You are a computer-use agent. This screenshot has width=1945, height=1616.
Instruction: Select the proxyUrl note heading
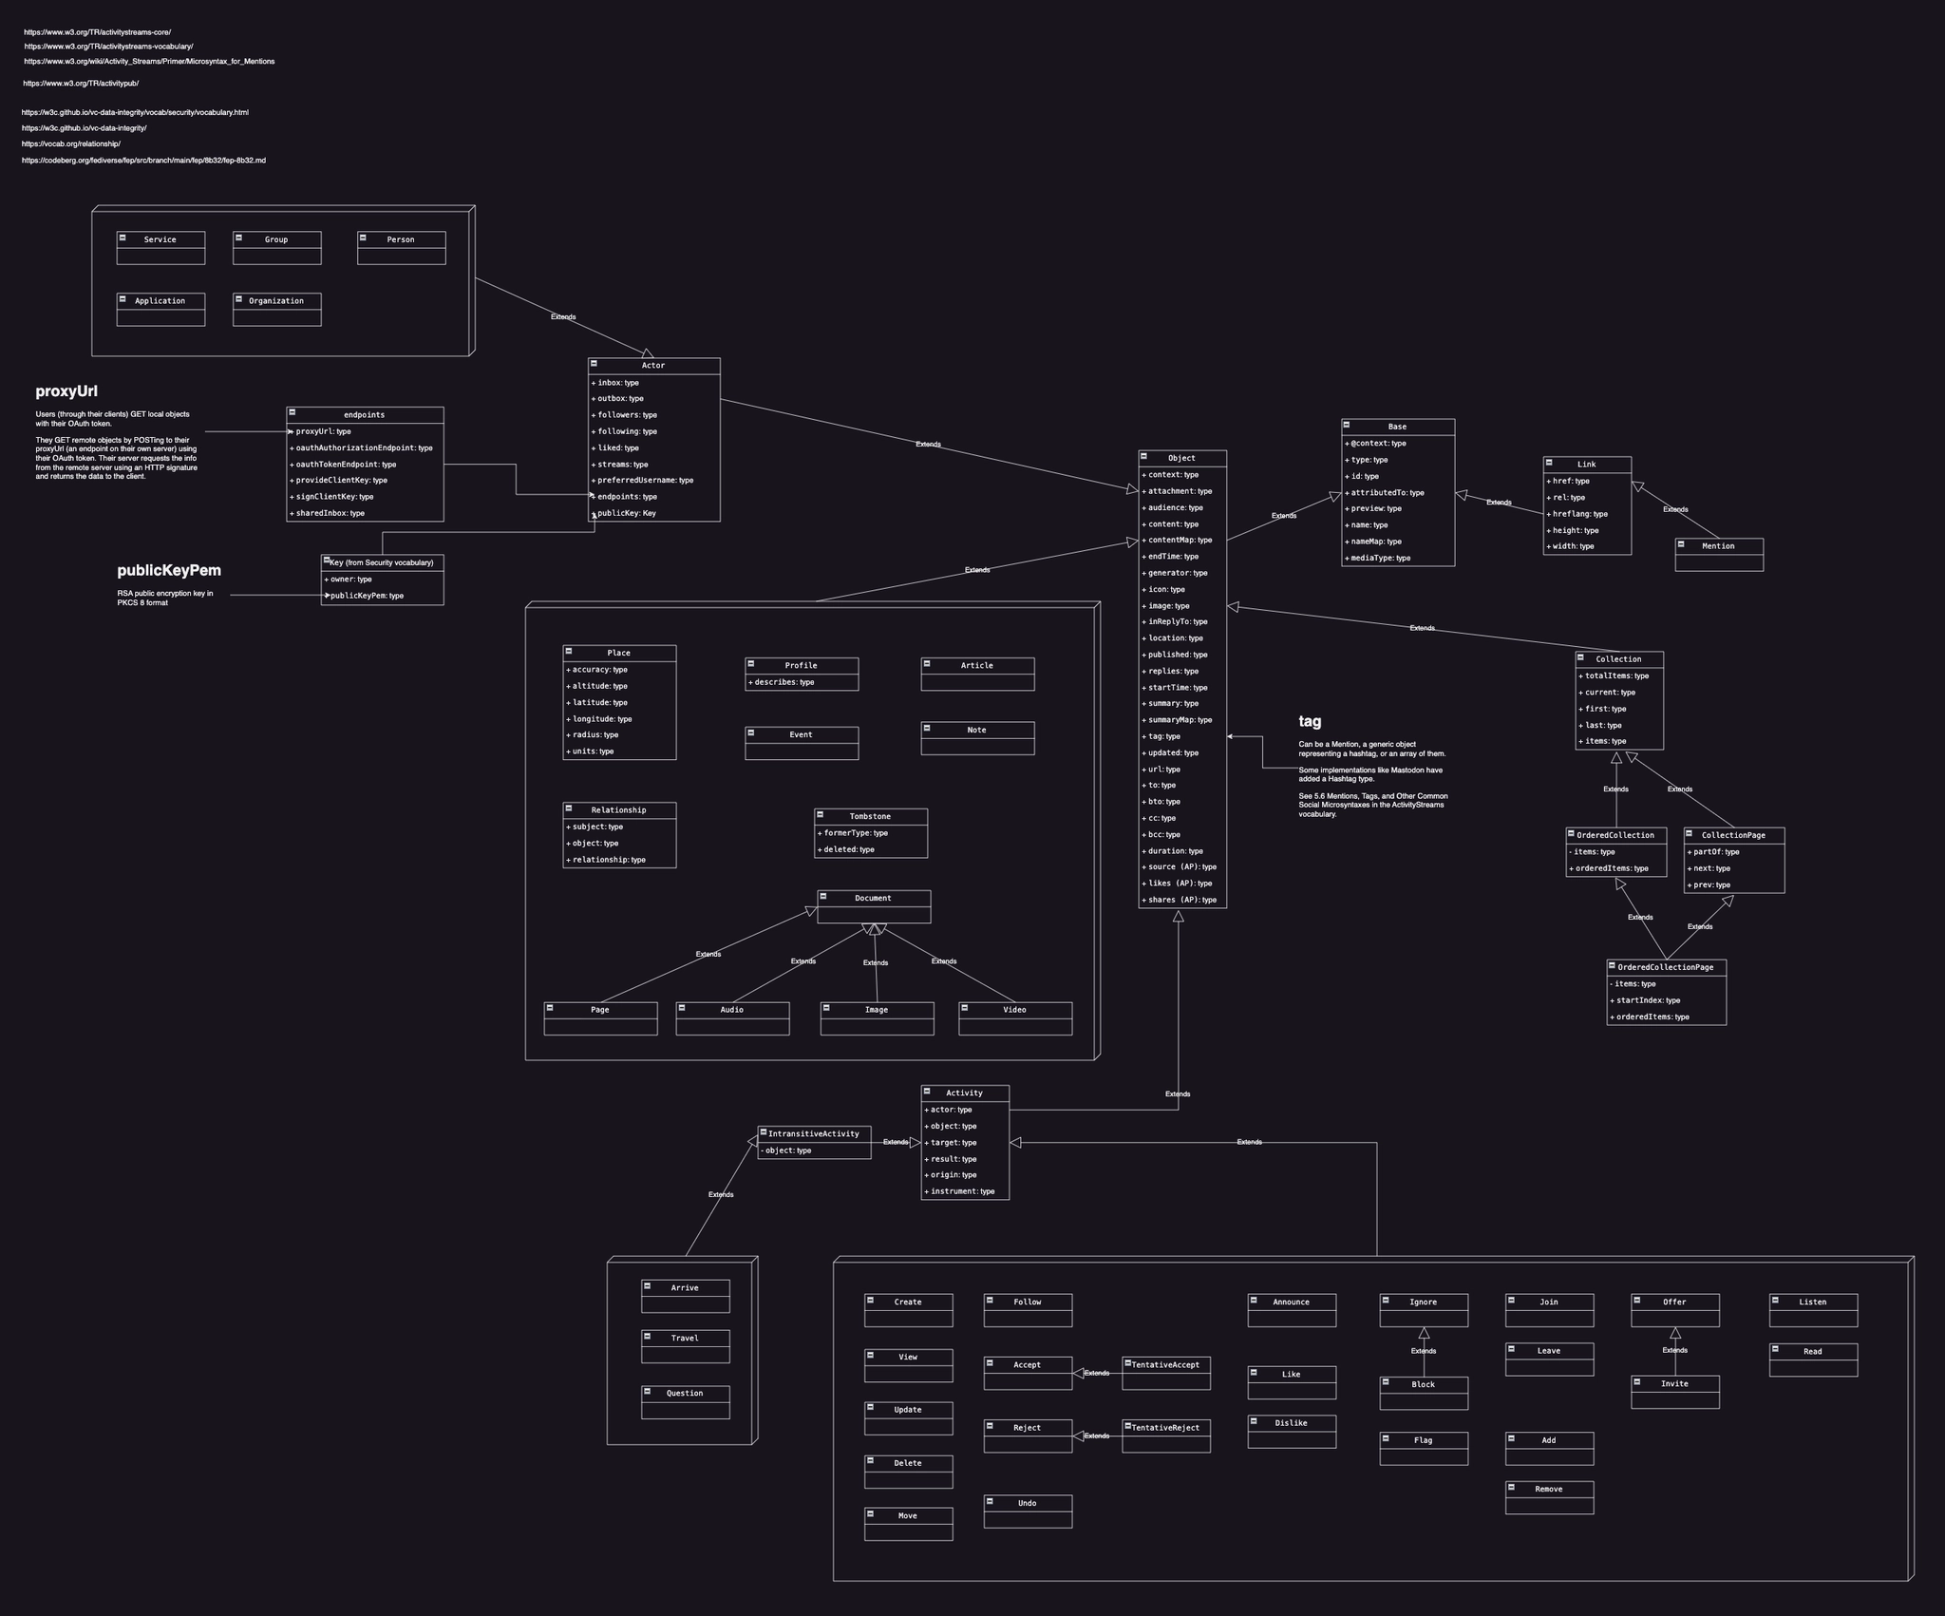click(x=66, y=391)
